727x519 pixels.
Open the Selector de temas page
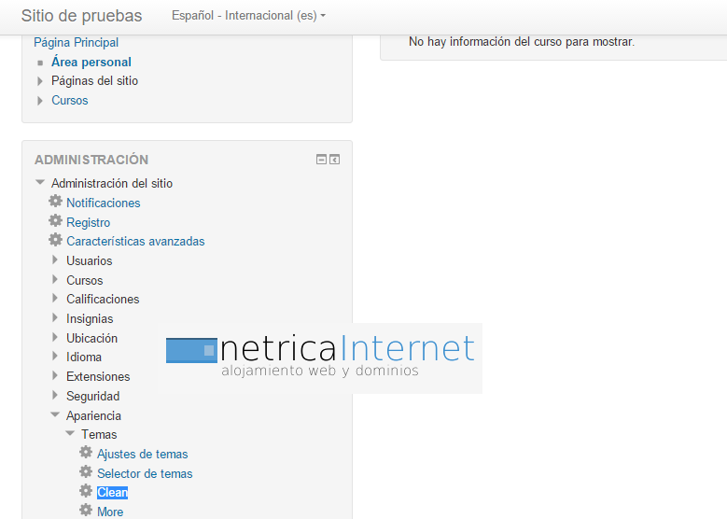(145, 473)
